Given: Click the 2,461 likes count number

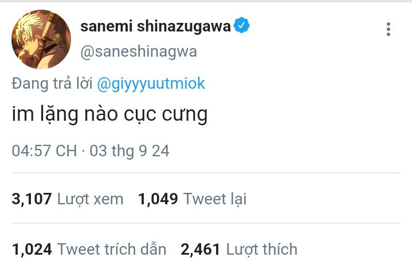Looking at the screenshot, I should click(x=201, y=249).
